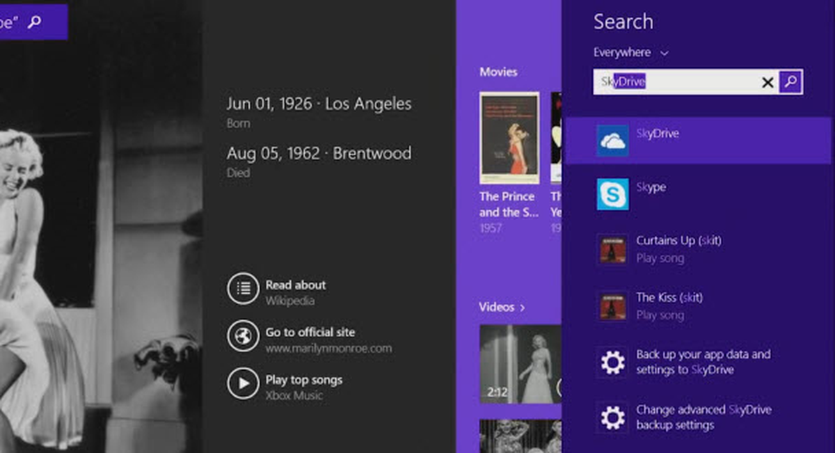Clear the SkyDrive search text with X

768,83
